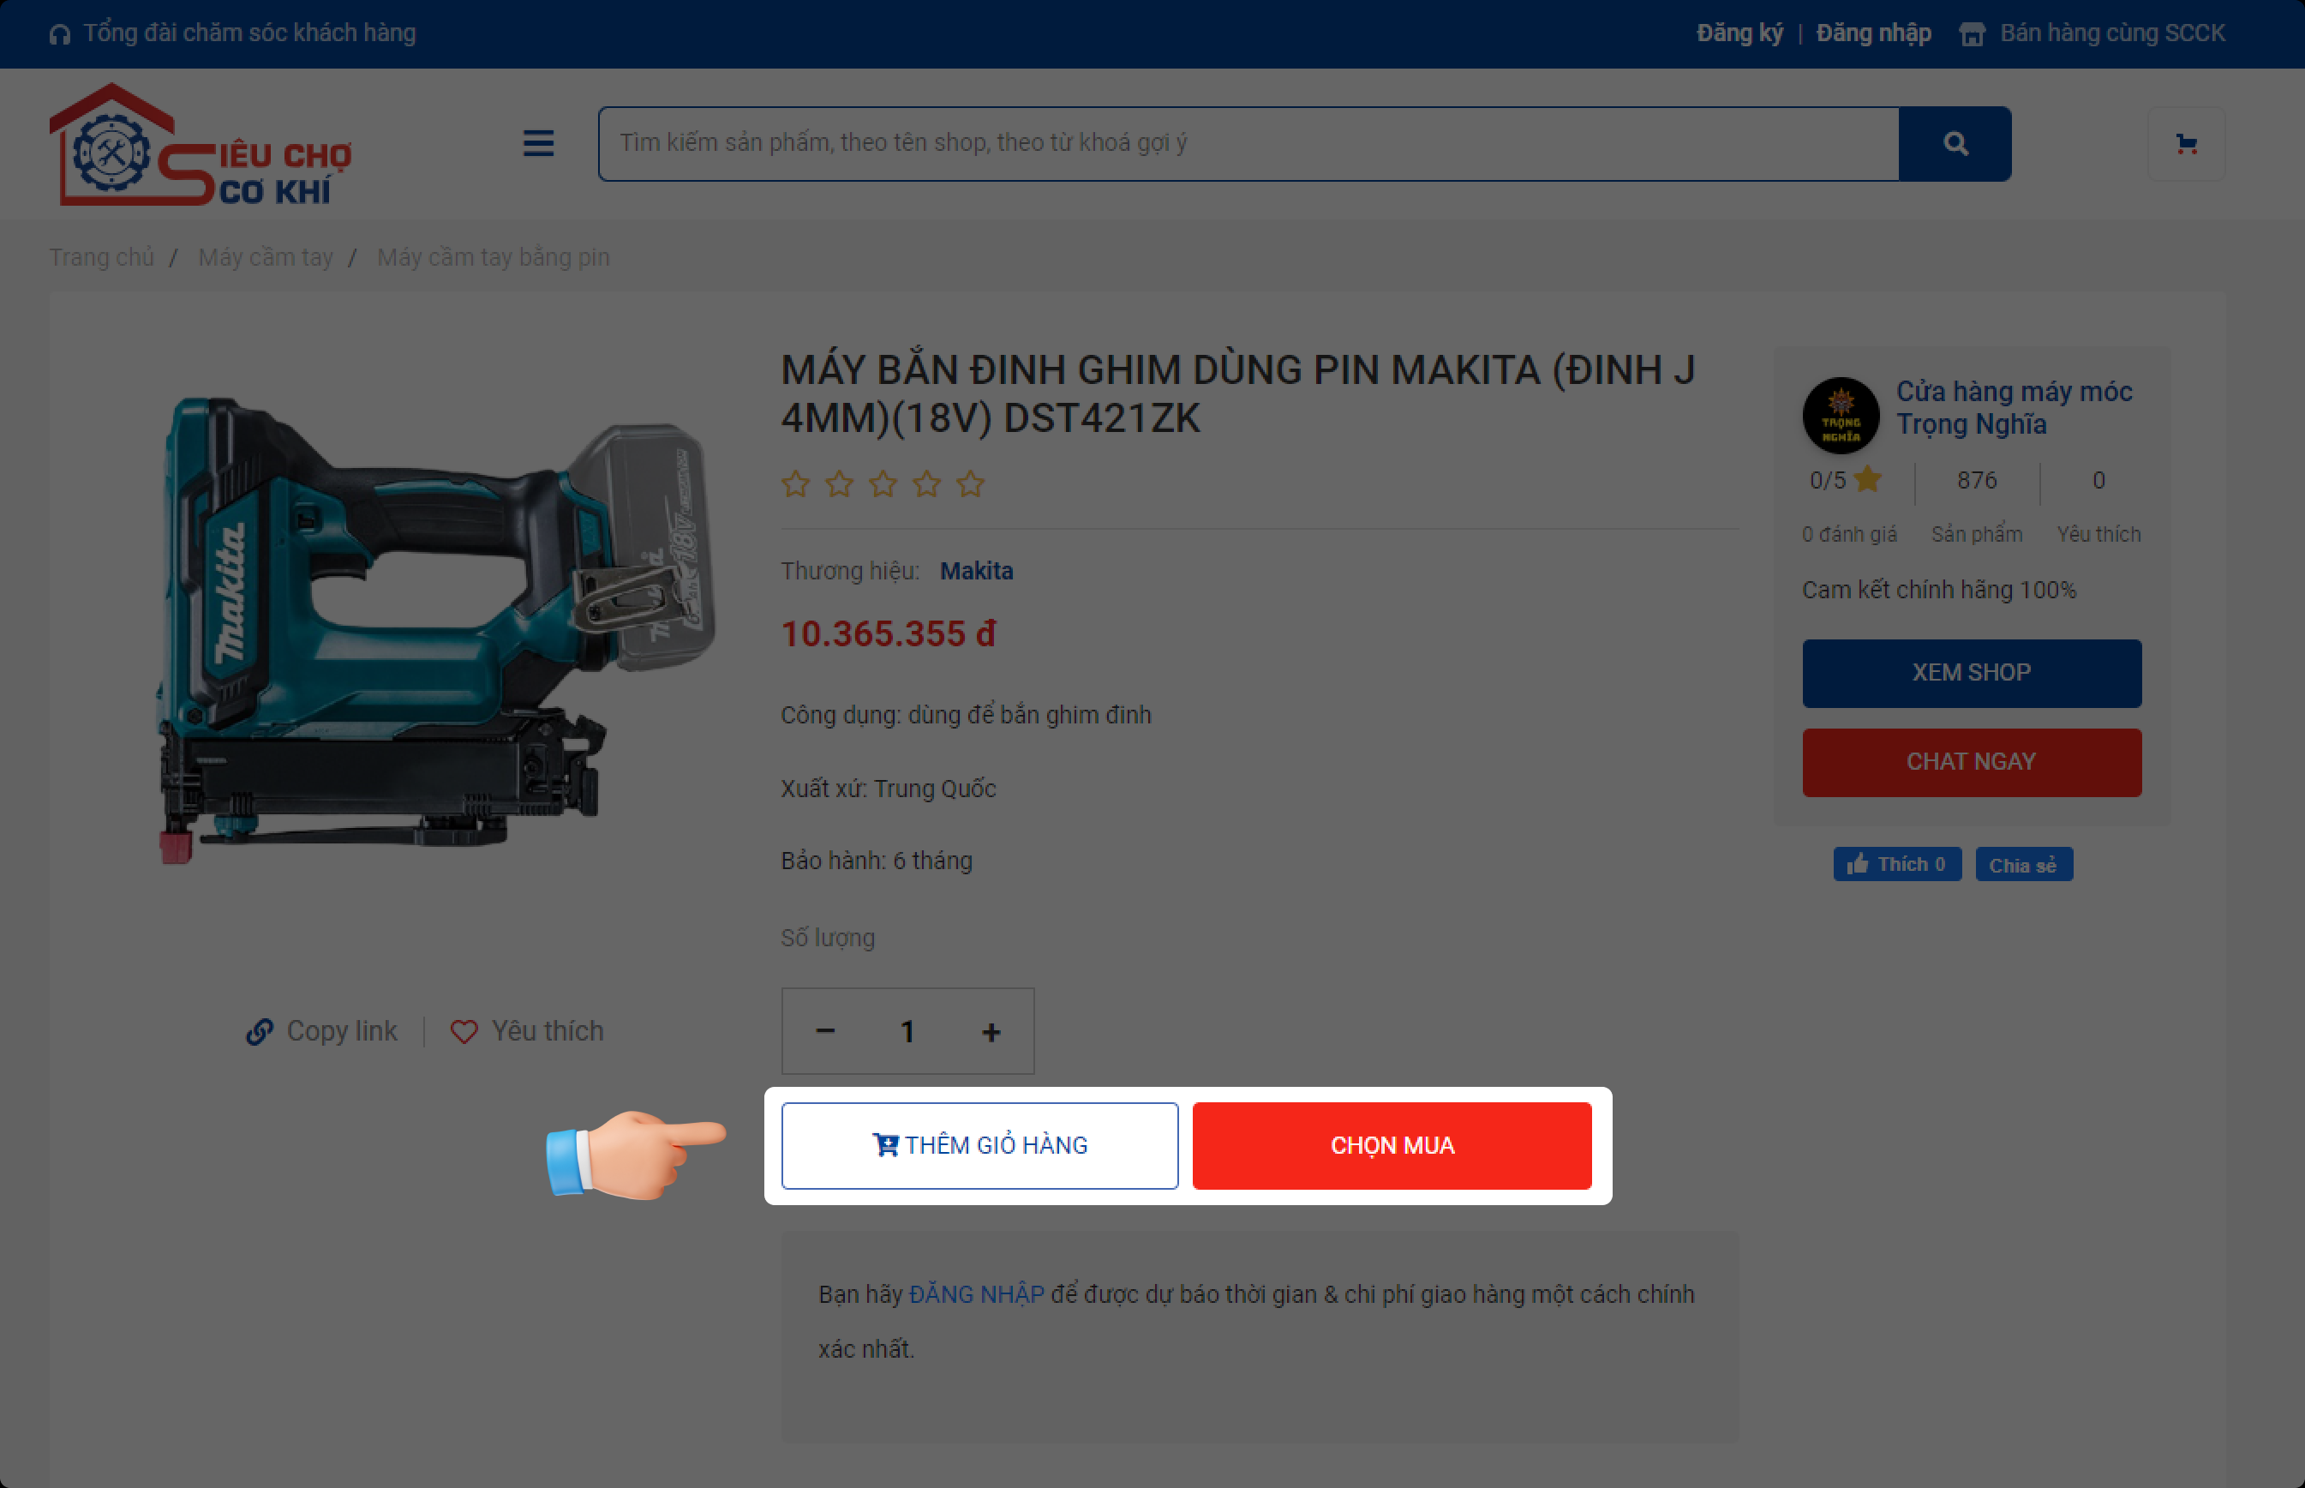Click the headset customer support icon

point(60,33)
